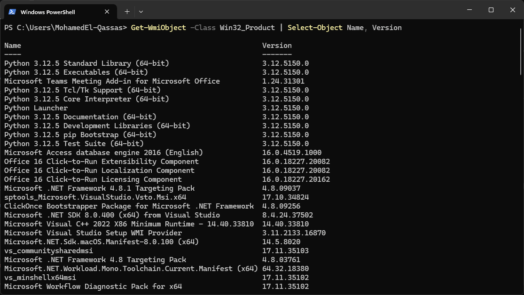Select the Windows PowerShell tab
Viewport: 524px width, 295px height.
coord(61,12)
